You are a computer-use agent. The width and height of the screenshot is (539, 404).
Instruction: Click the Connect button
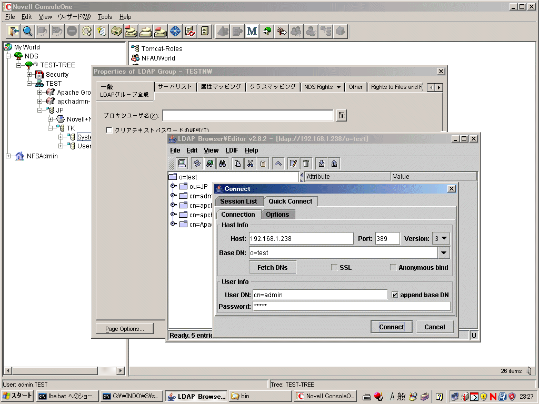click(x=391, y=327)
